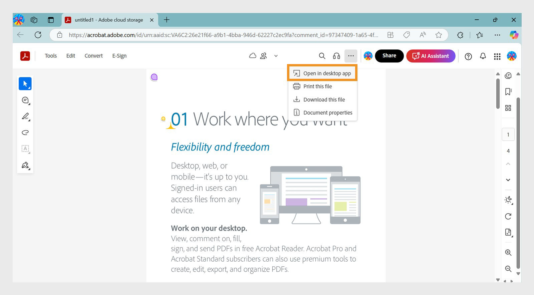Zoom in on the document
This screenshot has width=534, height=295.
pyautogui.click(x=508, y=253)
